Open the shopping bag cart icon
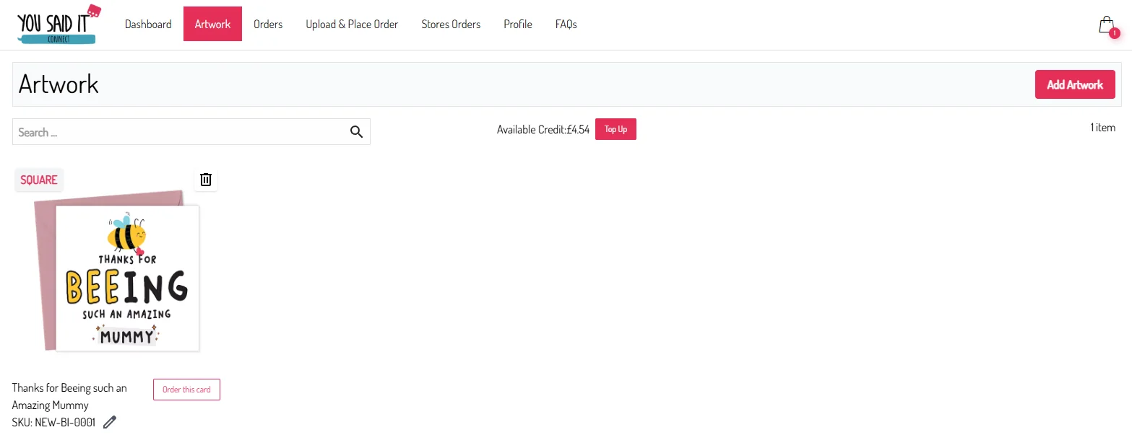The height and width of the screenshot is (435, 1132). 1107,25
